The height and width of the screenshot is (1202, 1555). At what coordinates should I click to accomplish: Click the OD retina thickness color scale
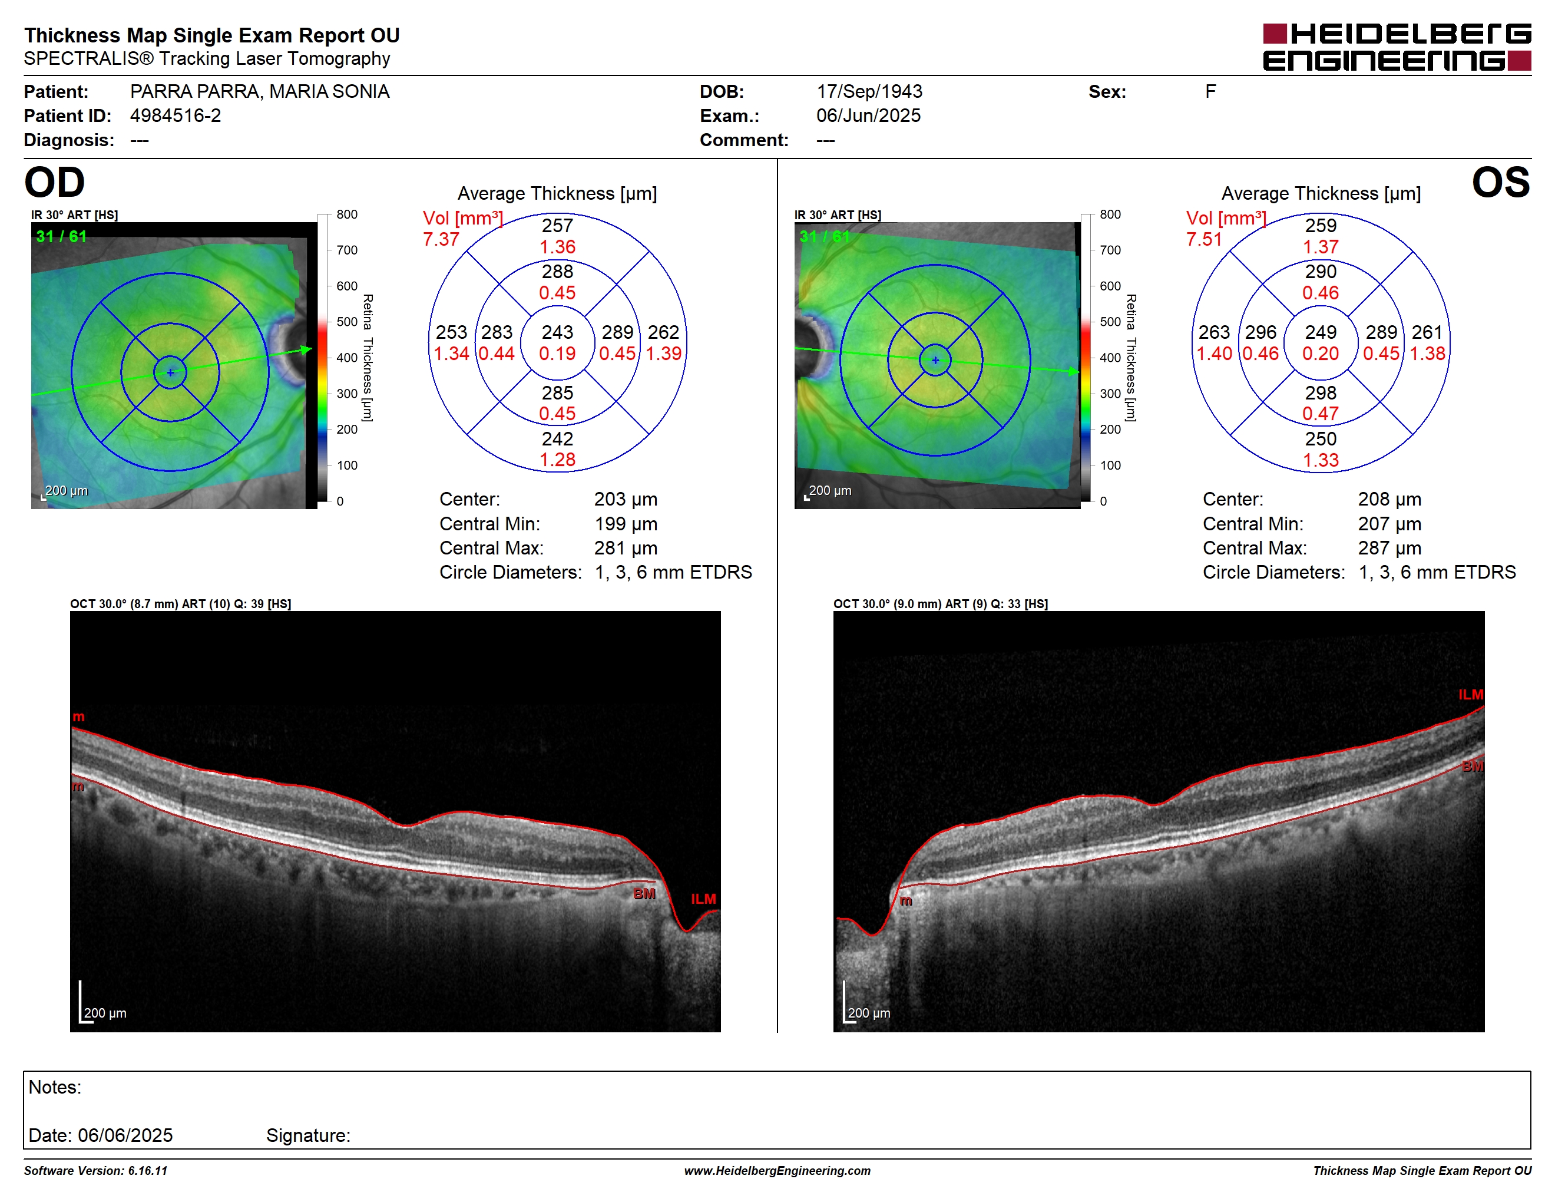coord(323,358)
